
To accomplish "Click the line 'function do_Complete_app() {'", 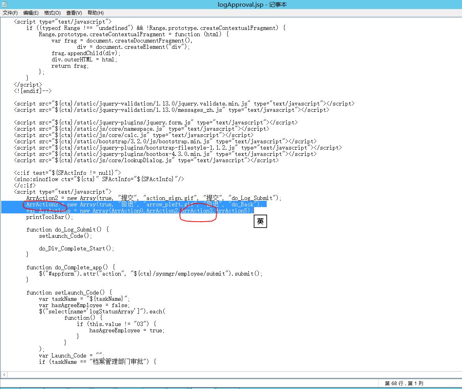I will (71, 267).
